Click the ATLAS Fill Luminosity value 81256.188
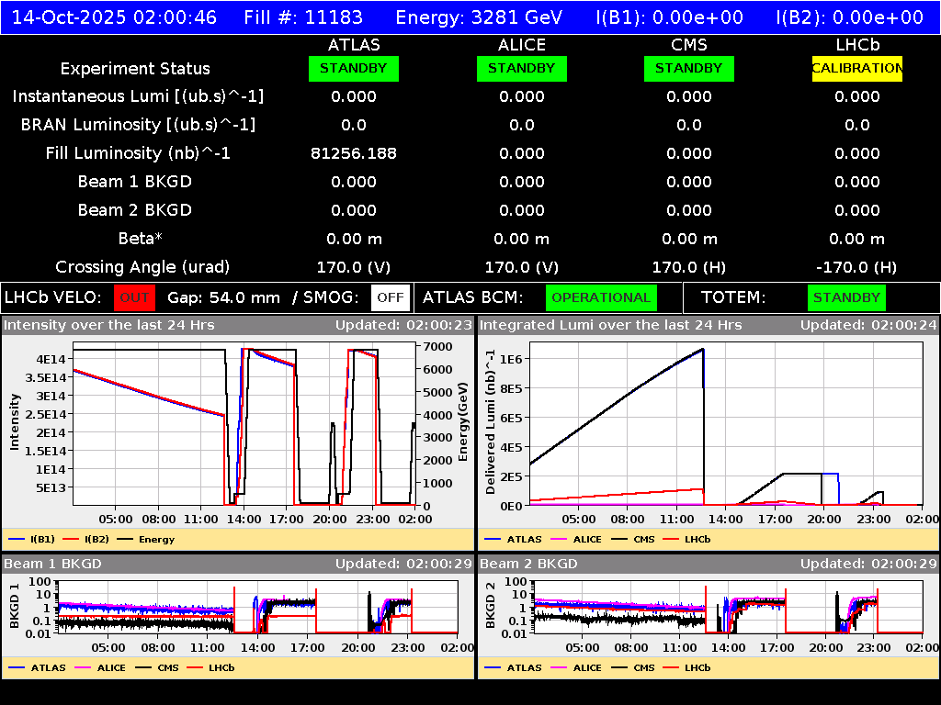The width and height of the screenshot is (941, 705). (x=353, y=152)
